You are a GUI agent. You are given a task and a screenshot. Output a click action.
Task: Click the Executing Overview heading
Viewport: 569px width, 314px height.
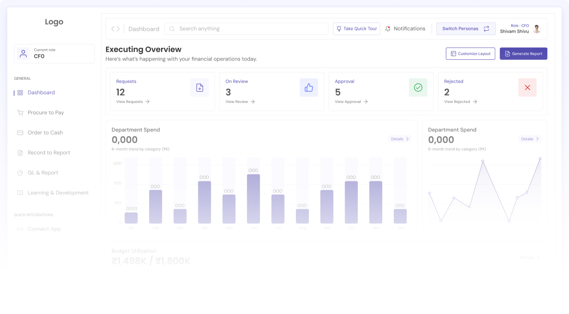[144, 49]
